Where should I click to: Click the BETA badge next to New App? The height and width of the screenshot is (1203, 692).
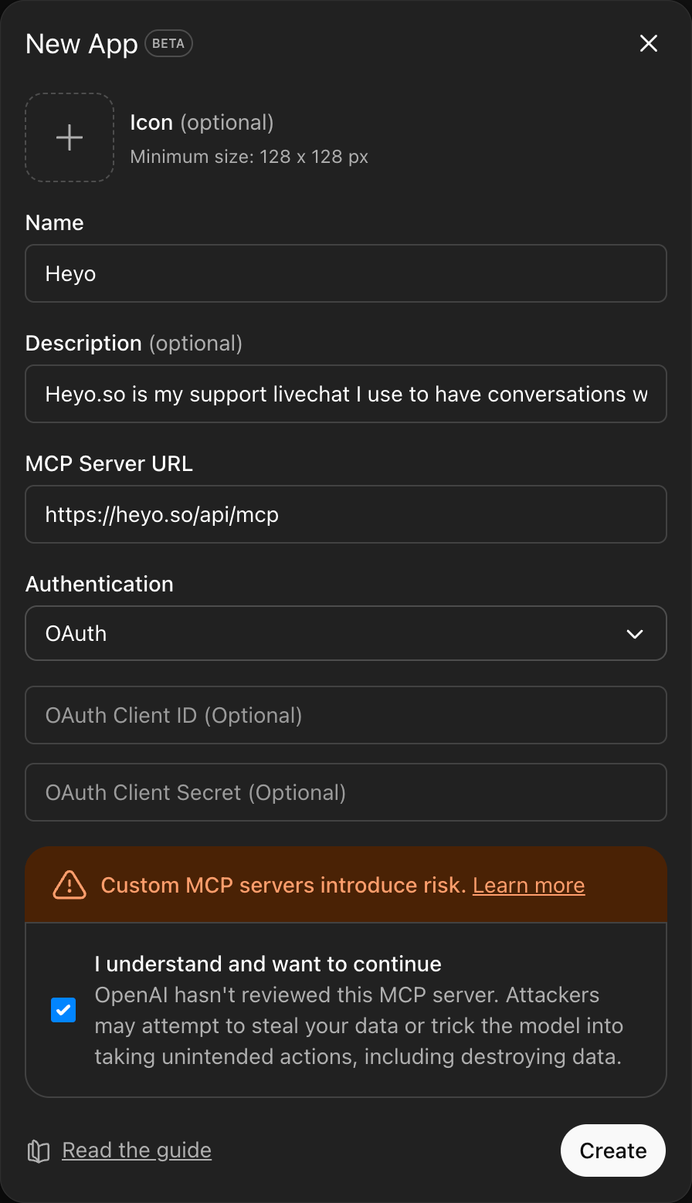(168, 43)
